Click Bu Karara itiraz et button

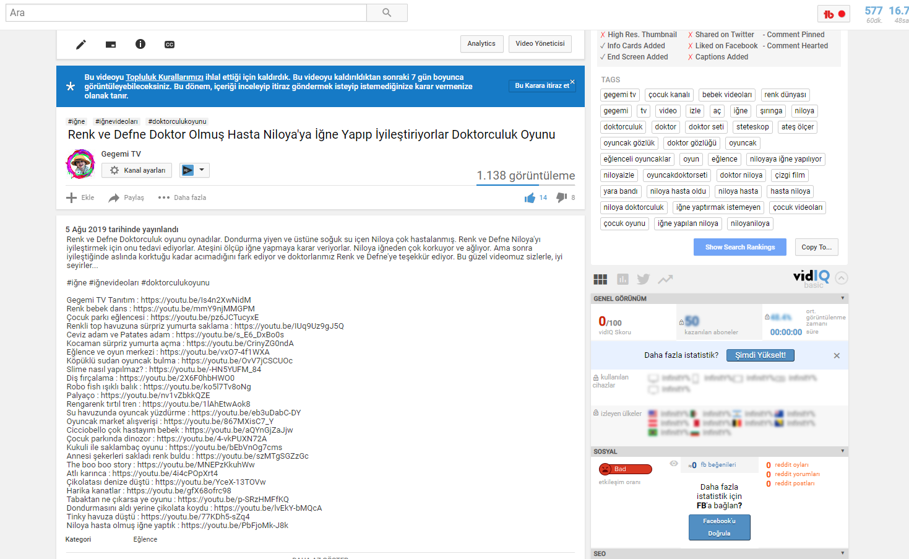tap(542, 86)
